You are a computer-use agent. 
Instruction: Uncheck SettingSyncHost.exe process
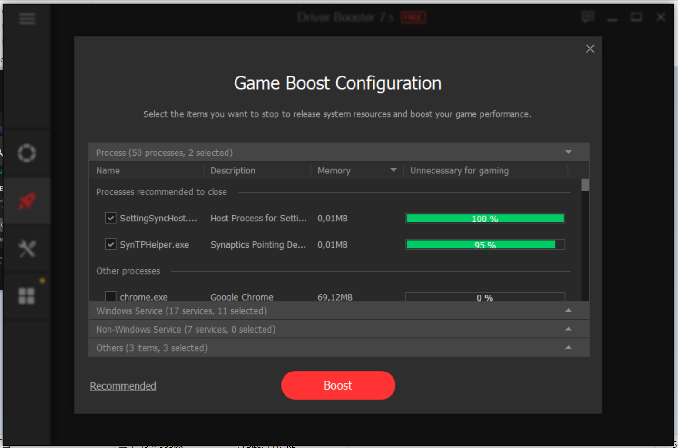click(110, 218)
